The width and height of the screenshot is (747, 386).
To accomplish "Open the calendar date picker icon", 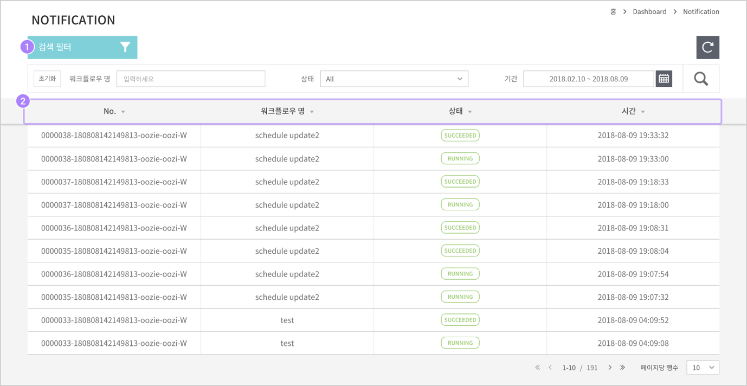I will pos(664,79).
